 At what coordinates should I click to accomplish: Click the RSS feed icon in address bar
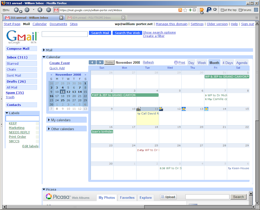pos(180,10)
